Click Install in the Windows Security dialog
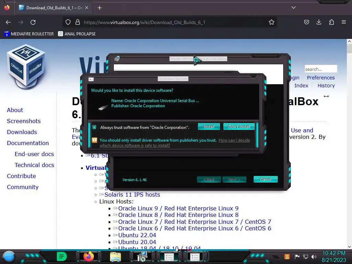 coord(209,126)
